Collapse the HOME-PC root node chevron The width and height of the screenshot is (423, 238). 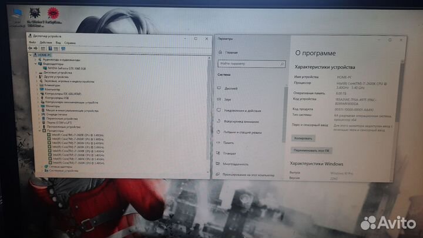pyautogui.click(x=31, y=55)
